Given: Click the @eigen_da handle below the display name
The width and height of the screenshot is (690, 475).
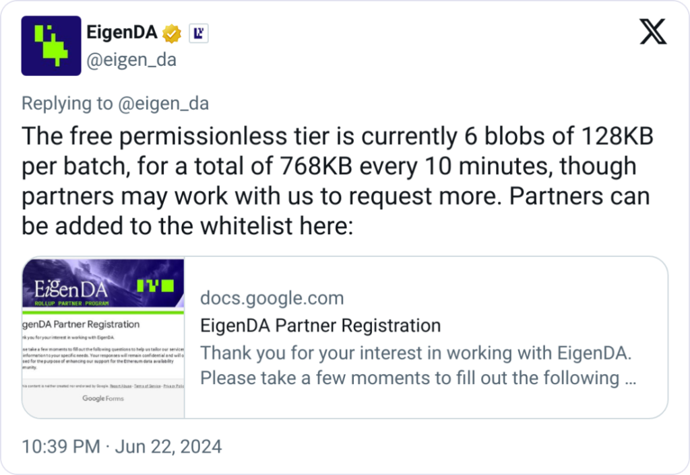Looking at the screenshot, I should pos(131,60).
